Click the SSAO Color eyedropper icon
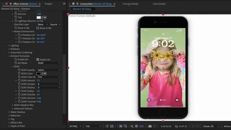231x130 pixels. click(44, 74)
